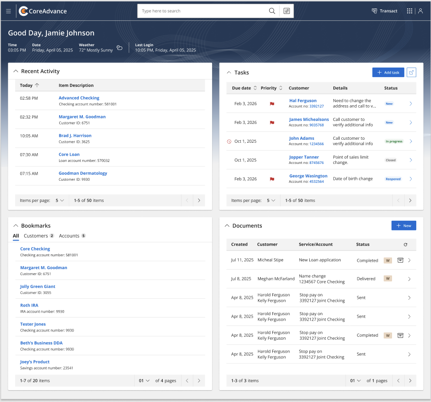Switch to Accounts bookmarks tab
Viewport: 431px width, 402px height.
tap(72, 236)
